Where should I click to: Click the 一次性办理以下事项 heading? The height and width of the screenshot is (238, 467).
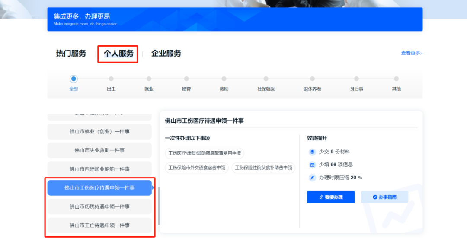point(187,138)
